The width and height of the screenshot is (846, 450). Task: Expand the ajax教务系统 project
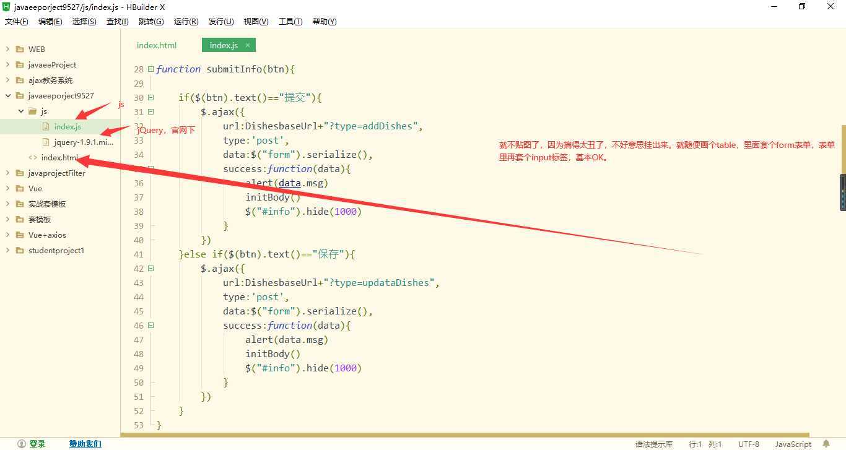tap(7, 80)
